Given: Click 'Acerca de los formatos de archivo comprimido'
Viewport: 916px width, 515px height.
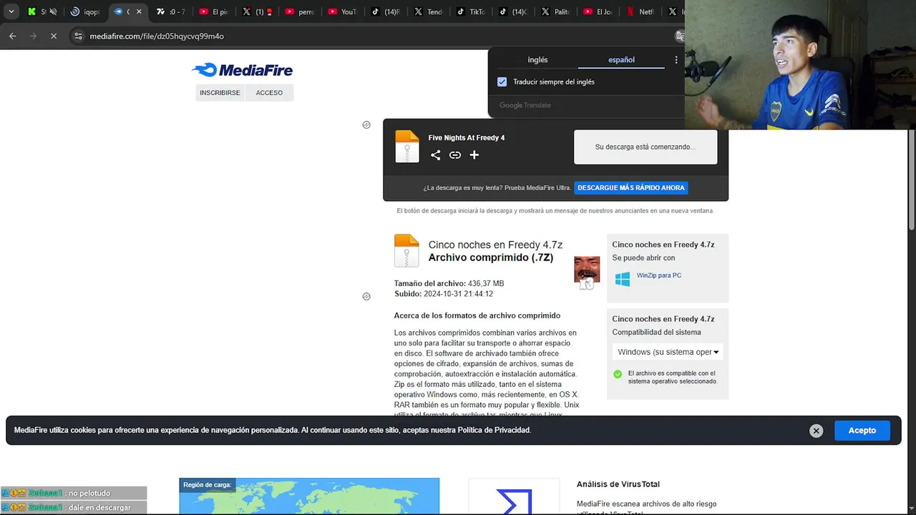Looking at the screenshot, I should pos(477,315).
